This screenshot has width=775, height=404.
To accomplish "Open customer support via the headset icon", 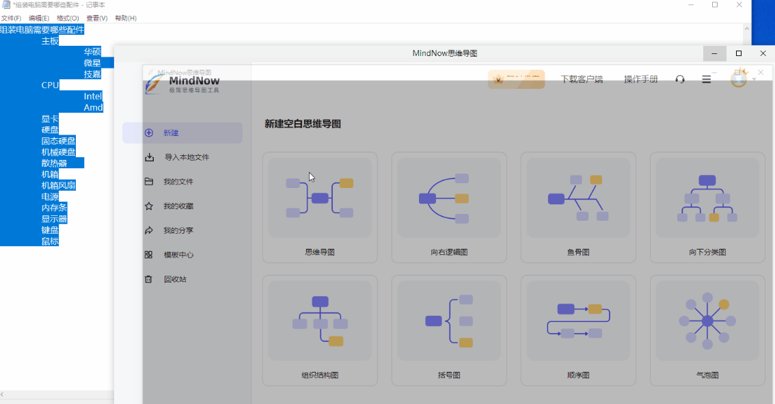I will pos(680,79).
